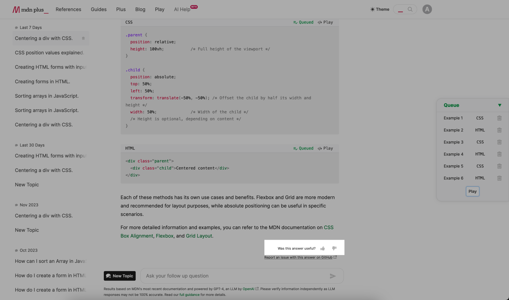Image resolution: width=509 pixels, height=300 pixels.
Task: Click the thumbs down feedback icon
Action: [334, 248]
